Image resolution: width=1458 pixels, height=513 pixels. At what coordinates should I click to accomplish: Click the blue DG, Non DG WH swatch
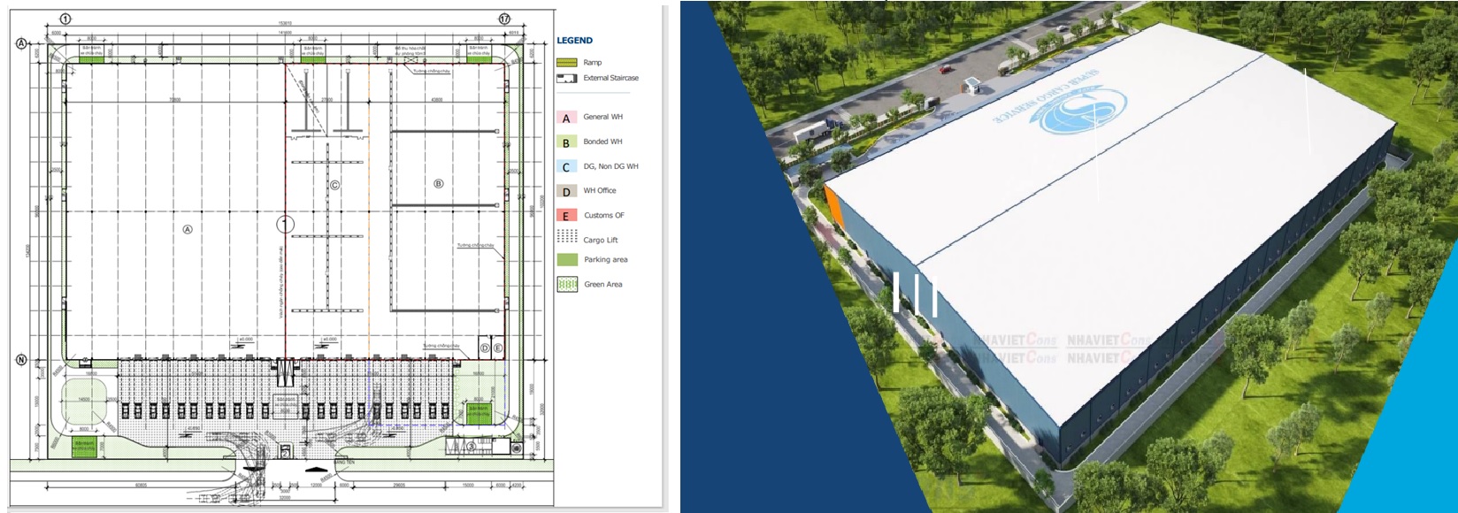(x=566, y=166)
